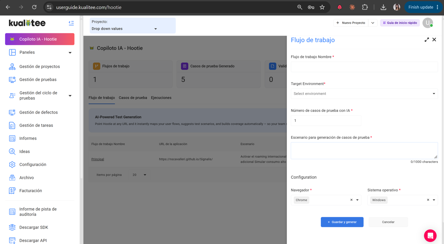Click Descargar SDK icon

[12, 227]
